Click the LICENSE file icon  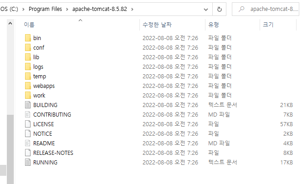(x=28, y=124)
